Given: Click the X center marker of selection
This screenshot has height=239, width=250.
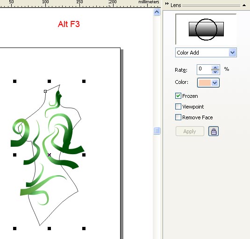Looking at the screenshot, I should [49, 155].
